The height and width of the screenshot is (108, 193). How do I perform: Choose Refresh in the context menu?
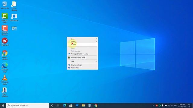pyautogui.click(x=82, y=45)
